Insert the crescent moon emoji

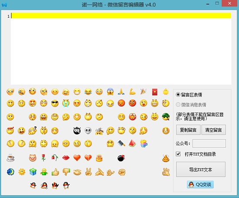tap(10, 172)
